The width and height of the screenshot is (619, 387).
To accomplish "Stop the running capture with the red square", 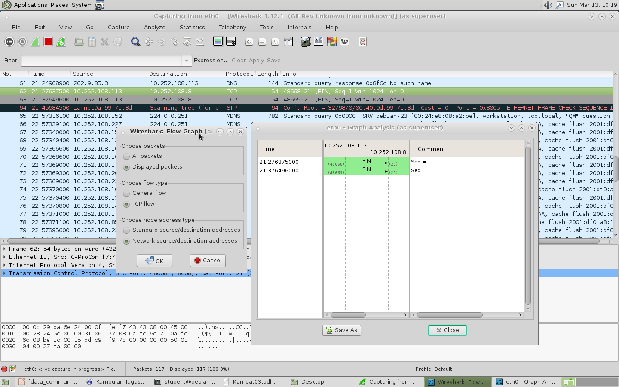I will tap(48, 42).
